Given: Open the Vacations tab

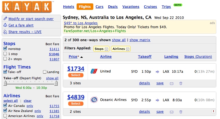Looking at the screenshot, I should click(131, 7).
